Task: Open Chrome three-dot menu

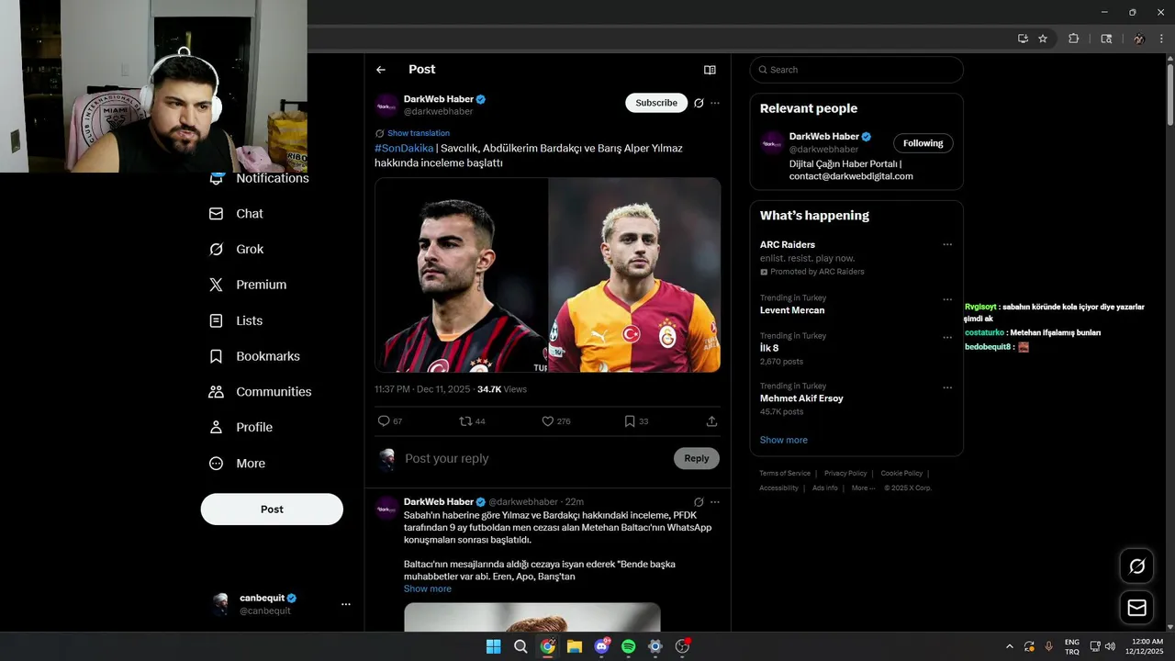Action: click(x=1161, y=39)
